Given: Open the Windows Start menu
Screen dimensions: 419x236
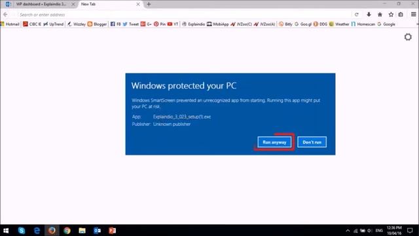Looking at the screenshot, I should (6, 230).
